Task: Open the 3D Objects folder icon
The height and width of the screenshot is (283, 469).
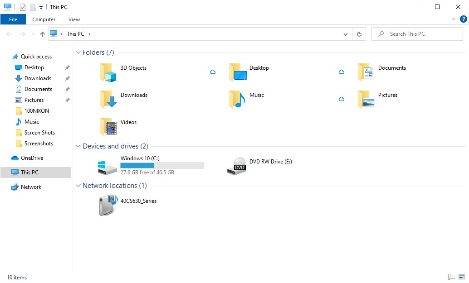Action: tap(108, 72)
